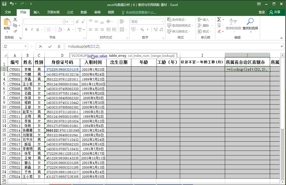Click Merge and Center icon
The width and height of the screenshot is (286, 185).
(x=122, y=30)
